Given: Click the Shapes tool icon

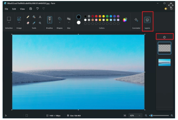Looking at the screenshot, I should point(60,19).
